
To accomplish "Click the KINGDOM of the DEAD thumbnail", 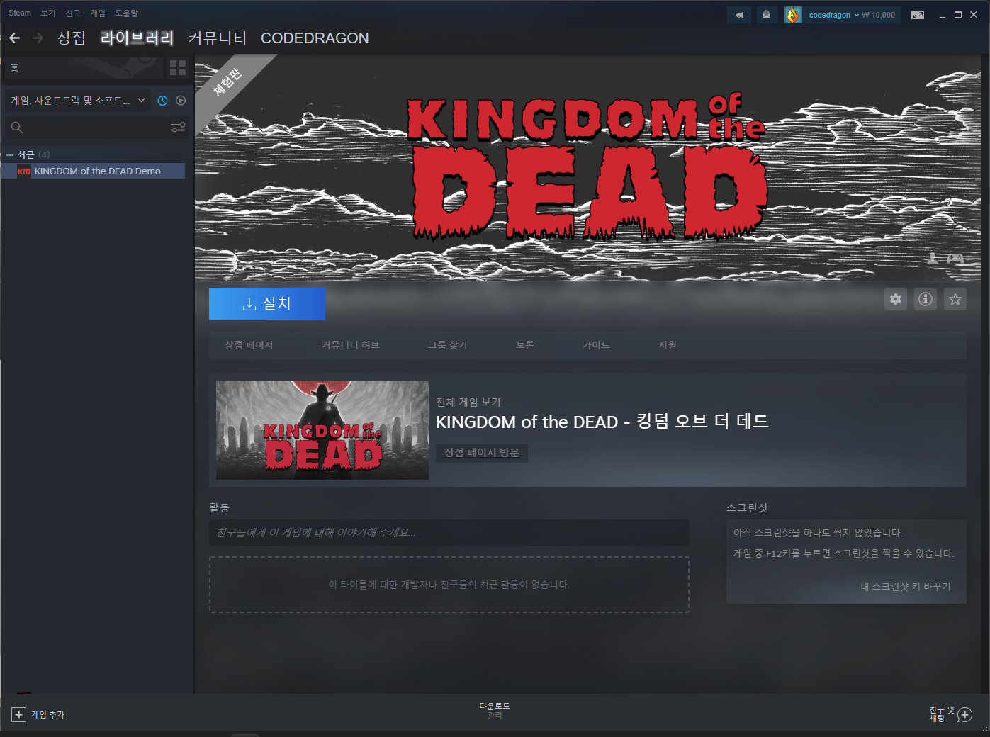I will click(322, 430).
